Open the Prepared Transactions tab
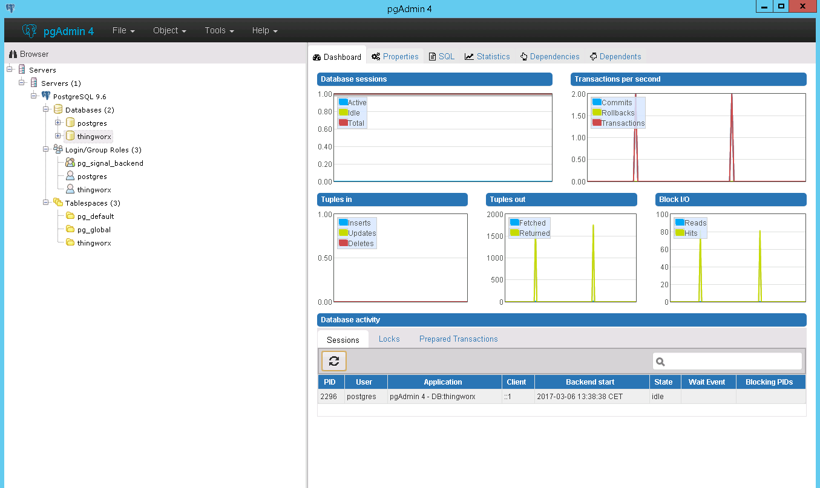The height and width of the screenshot is (488, 820). [459, 339]
